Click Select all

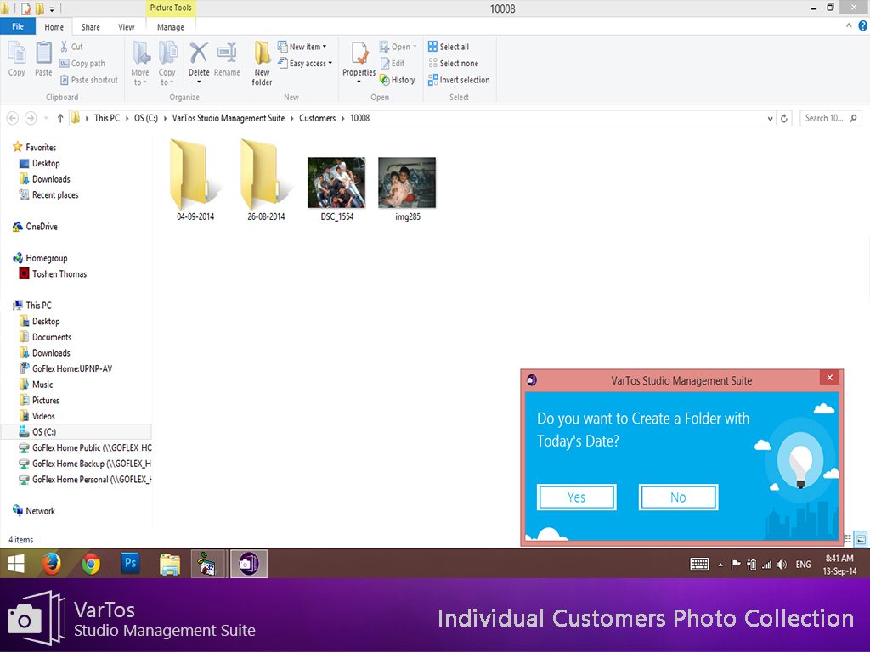tap(449, 47)
